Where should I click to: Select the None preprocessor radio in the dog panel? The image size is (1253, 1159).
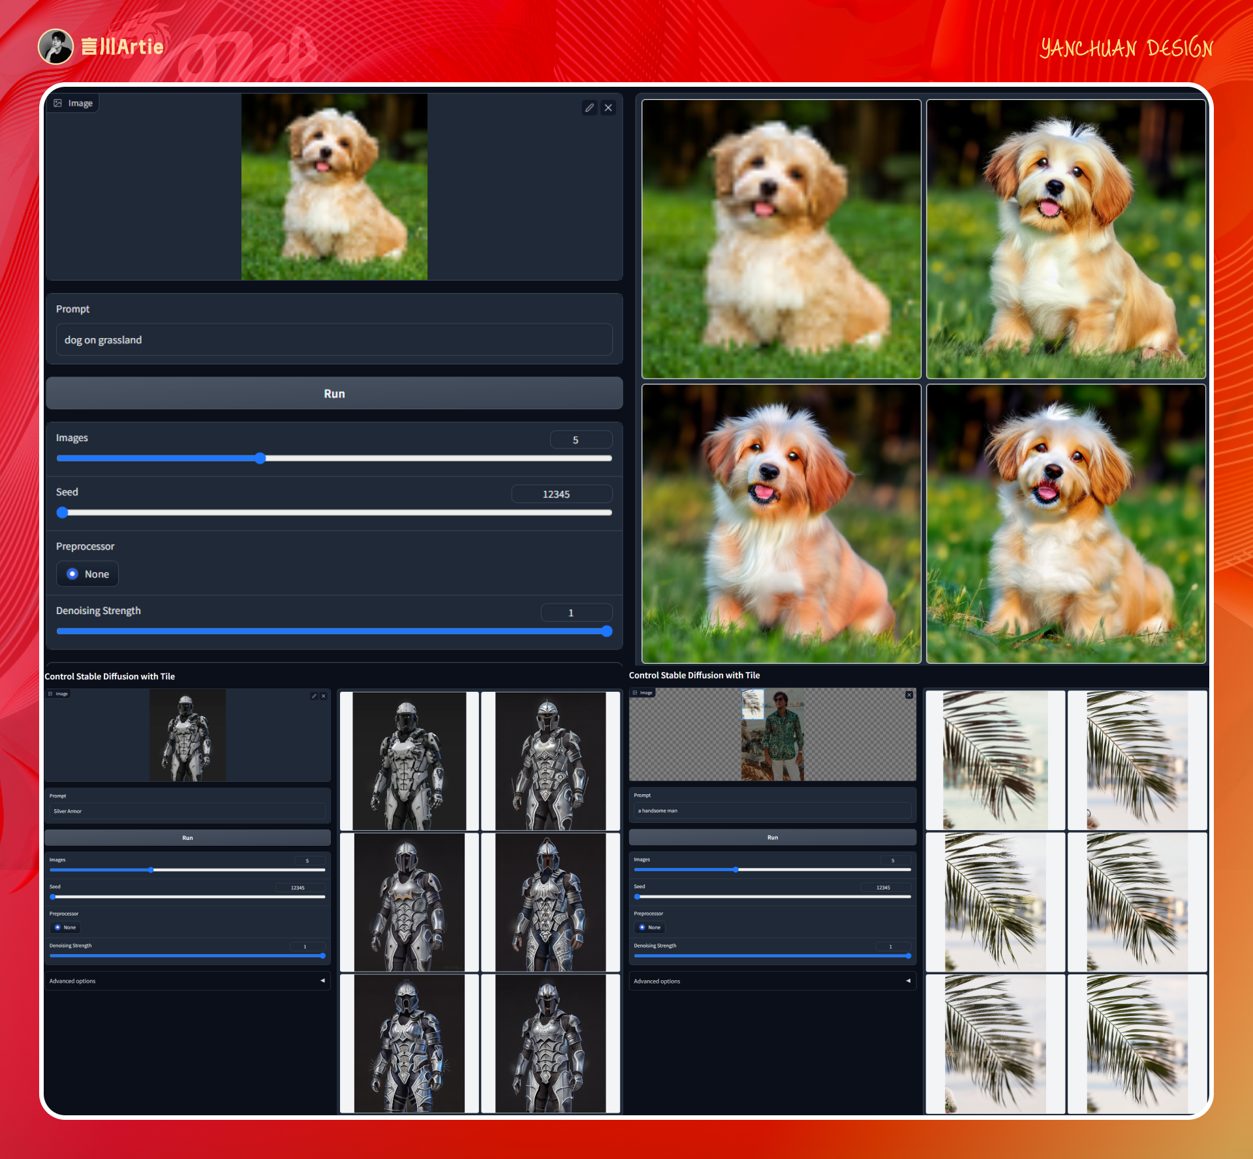(x=72, y=574)
